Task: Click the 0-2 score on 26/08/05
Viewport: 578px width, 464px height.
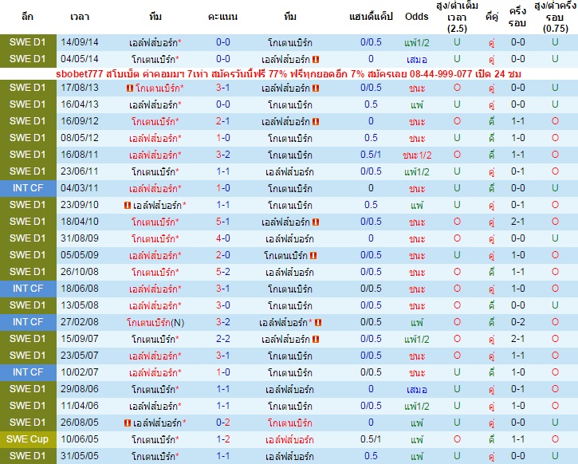Action: click(x=223, y=423)
